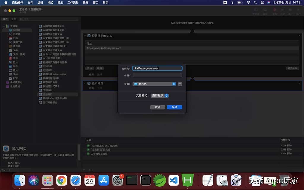Click the 标签 tags input field

click(157, 75)
